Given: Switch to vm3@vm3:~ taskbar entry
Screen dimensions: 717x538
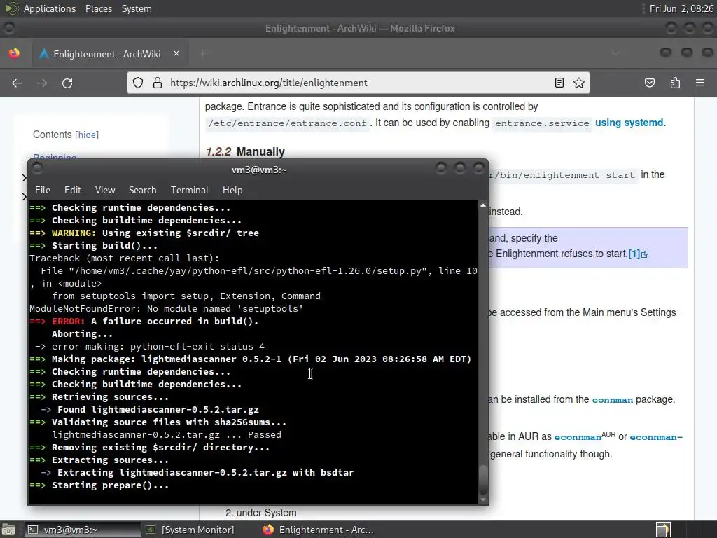Looking at the screenshot, I should click(x=81, y=530).
